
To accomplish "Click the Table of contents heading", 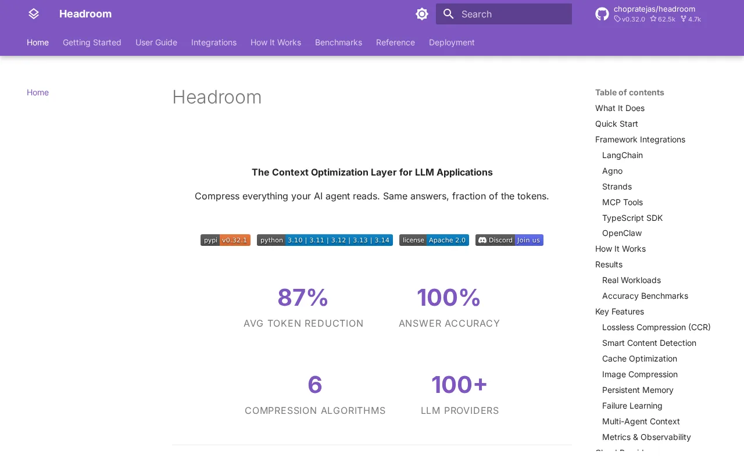I will (629, 92).
